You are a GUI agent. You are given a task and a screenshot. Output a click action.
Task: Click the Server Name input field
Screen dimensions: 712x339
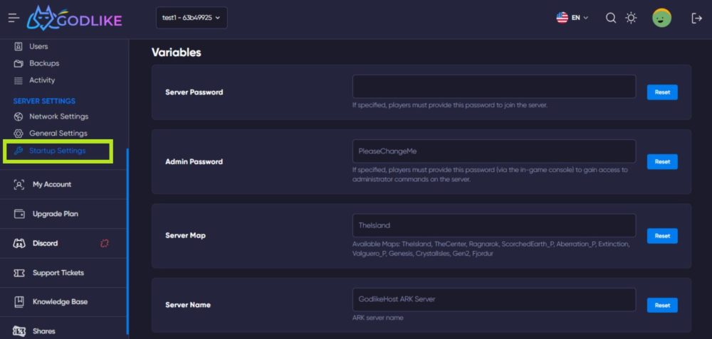point(494,300)
